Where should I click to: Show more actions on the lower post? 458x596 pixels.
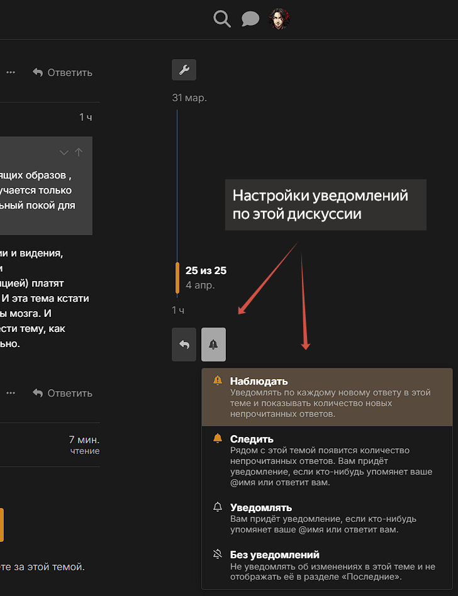[x=11, y=393]
